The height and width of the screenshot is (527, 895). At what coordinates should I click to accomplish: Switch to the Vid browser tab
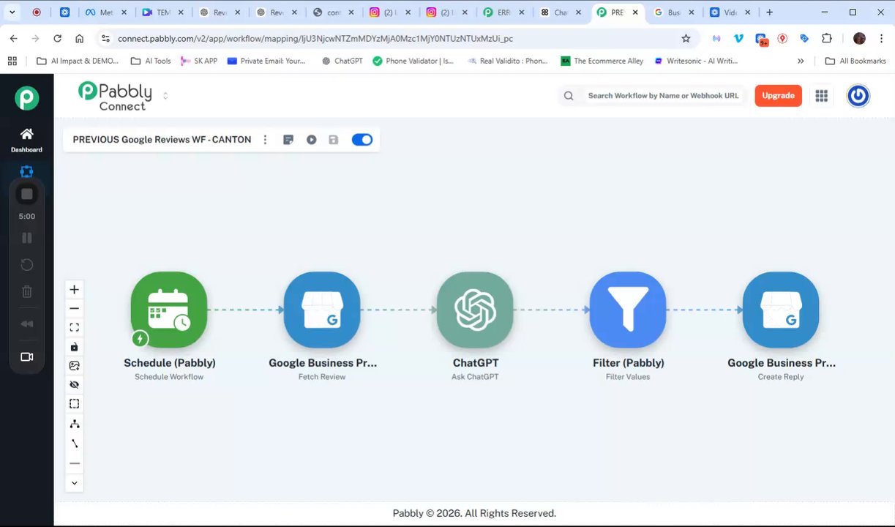[x=730, y=12]
